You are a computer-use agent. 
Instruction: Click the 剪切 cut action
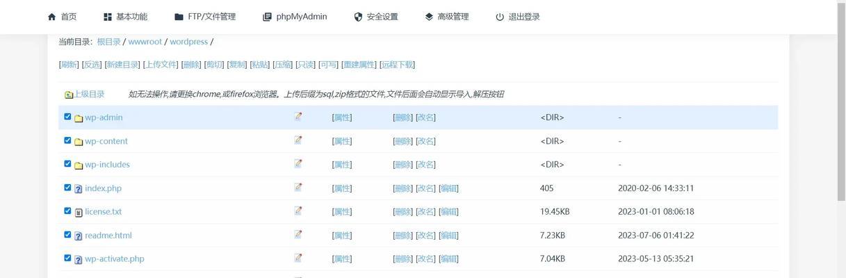214,65
